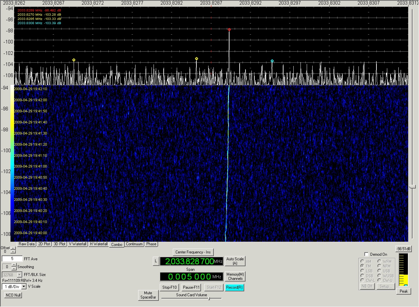Click timestamp '2009-04-29 19:40:00' in waterfall

(x=31, y=233)
